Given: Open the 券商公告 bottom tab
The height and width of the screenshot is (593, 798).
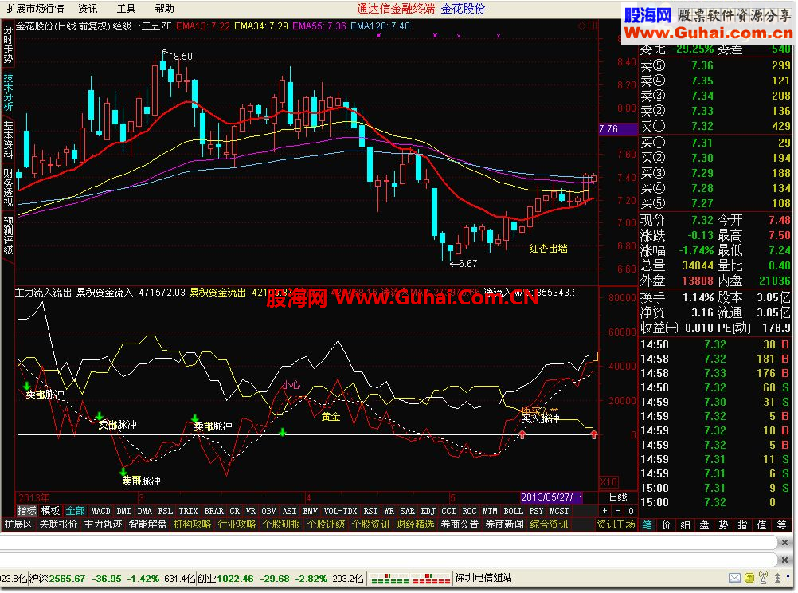Looking at the screenshot, I should click(460, 524).
